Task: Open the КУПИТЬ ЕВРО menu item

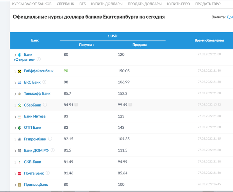Action: click(x=178, y=4)
